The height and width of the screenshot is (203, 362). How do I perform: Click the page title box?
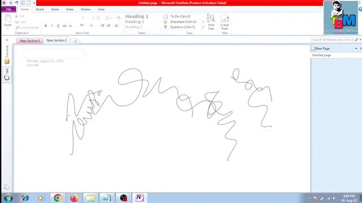(54, 54)
